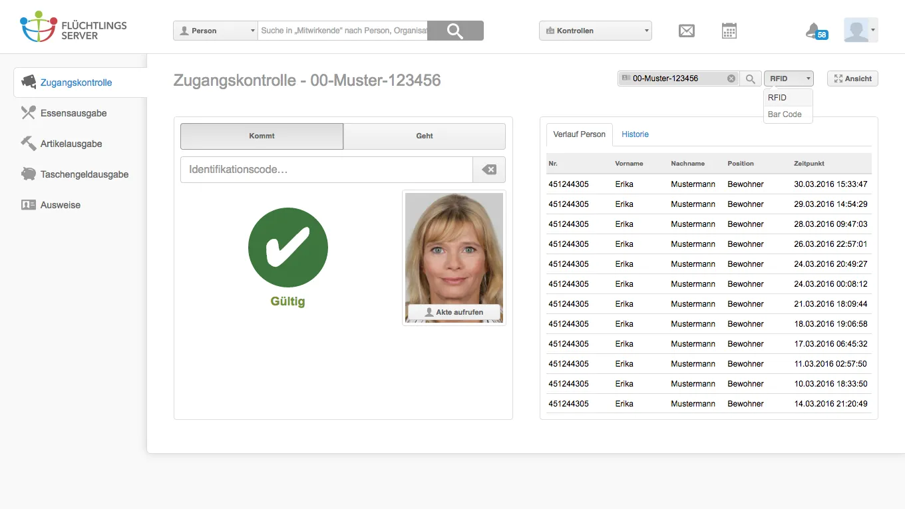
Task: Click the Flüchtlings Server logo
Action: pos(73,27)
